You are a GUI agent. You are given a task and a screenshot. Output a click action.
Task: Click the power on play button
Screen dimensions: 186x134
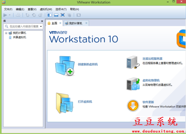pyautogui.click(x=5, y=15)
